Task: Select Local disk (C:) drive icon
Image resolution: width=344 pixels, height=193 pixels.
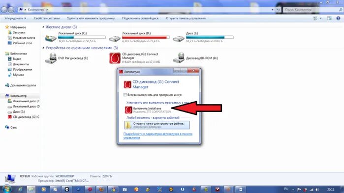Action: pos(51,38)
